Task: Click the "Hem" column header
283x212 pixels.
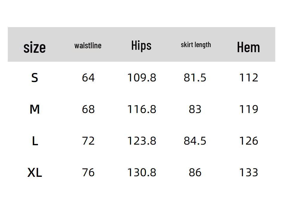Action: coord(248,47)
